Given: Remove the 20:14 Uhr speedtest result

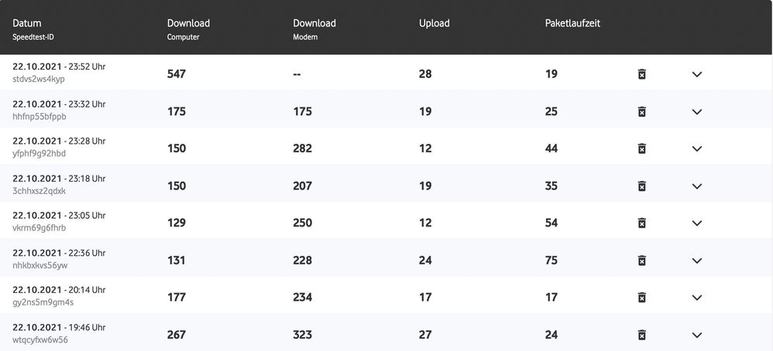Looking at the screenshot, I should 641,298.
